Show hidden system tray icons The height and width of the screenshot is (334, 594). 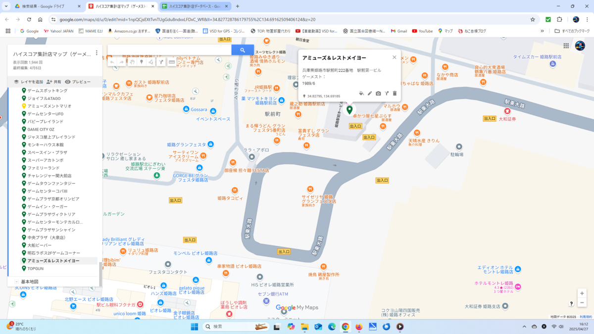(x=524, y=327)
